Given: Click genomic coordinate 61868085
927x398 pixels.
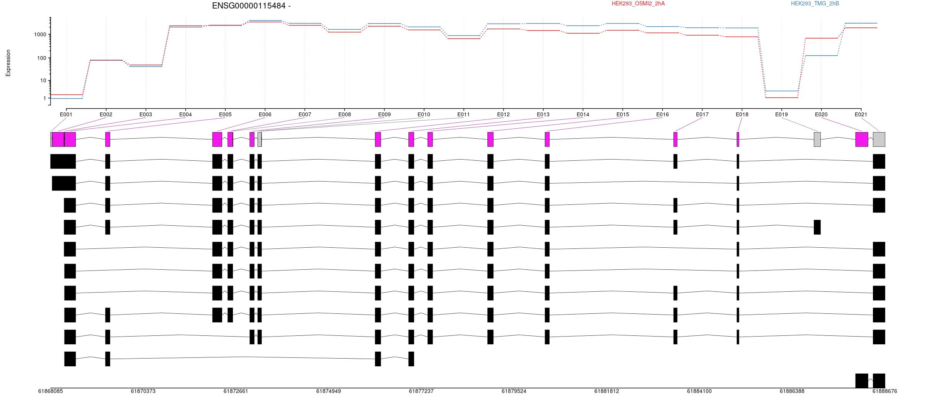Looking at the screenshot, I should click(x=50, y=391).
